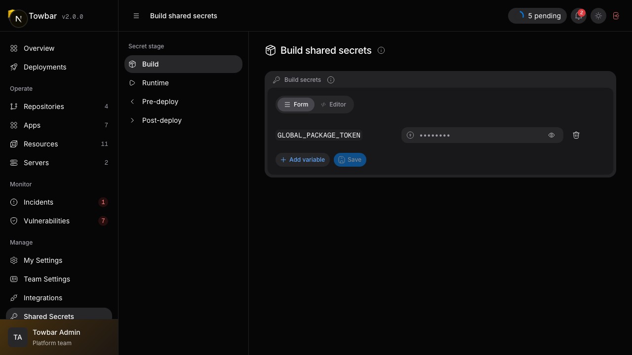Viewport: 632px width, 355px height.
Task: Click the Repositories branch icon
Action: click(x=14, y=106)
